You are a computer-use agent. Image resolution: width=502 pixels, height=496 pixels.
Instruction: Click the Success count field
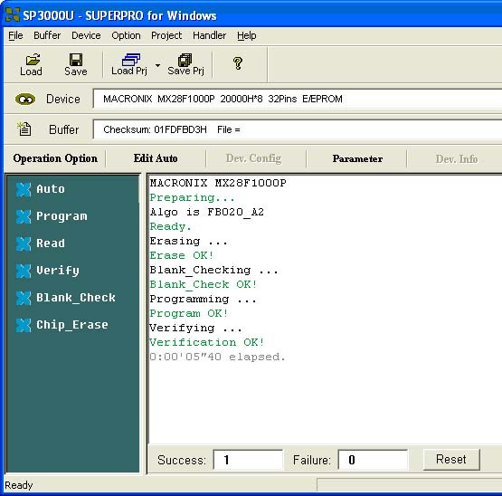coord(248,460)
